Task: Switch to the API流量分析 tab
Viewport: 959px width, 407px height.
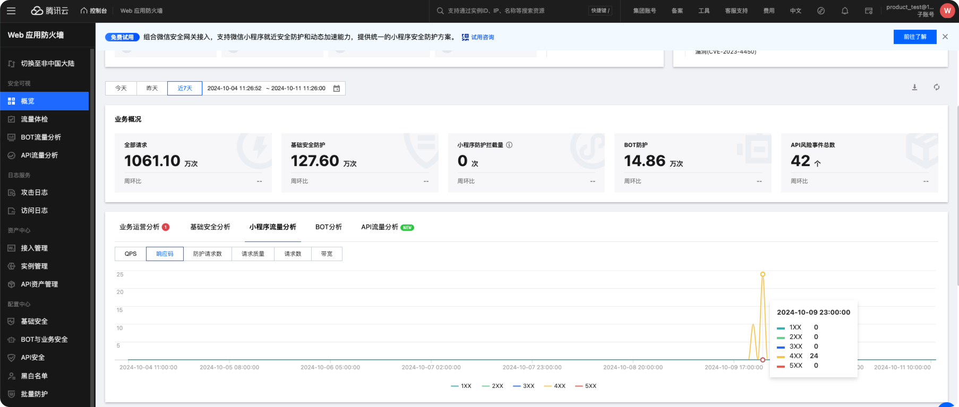Action: point(388,227)
